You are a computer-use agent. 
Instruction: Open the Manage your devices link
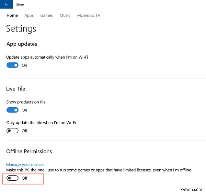[x=25, y=165]
